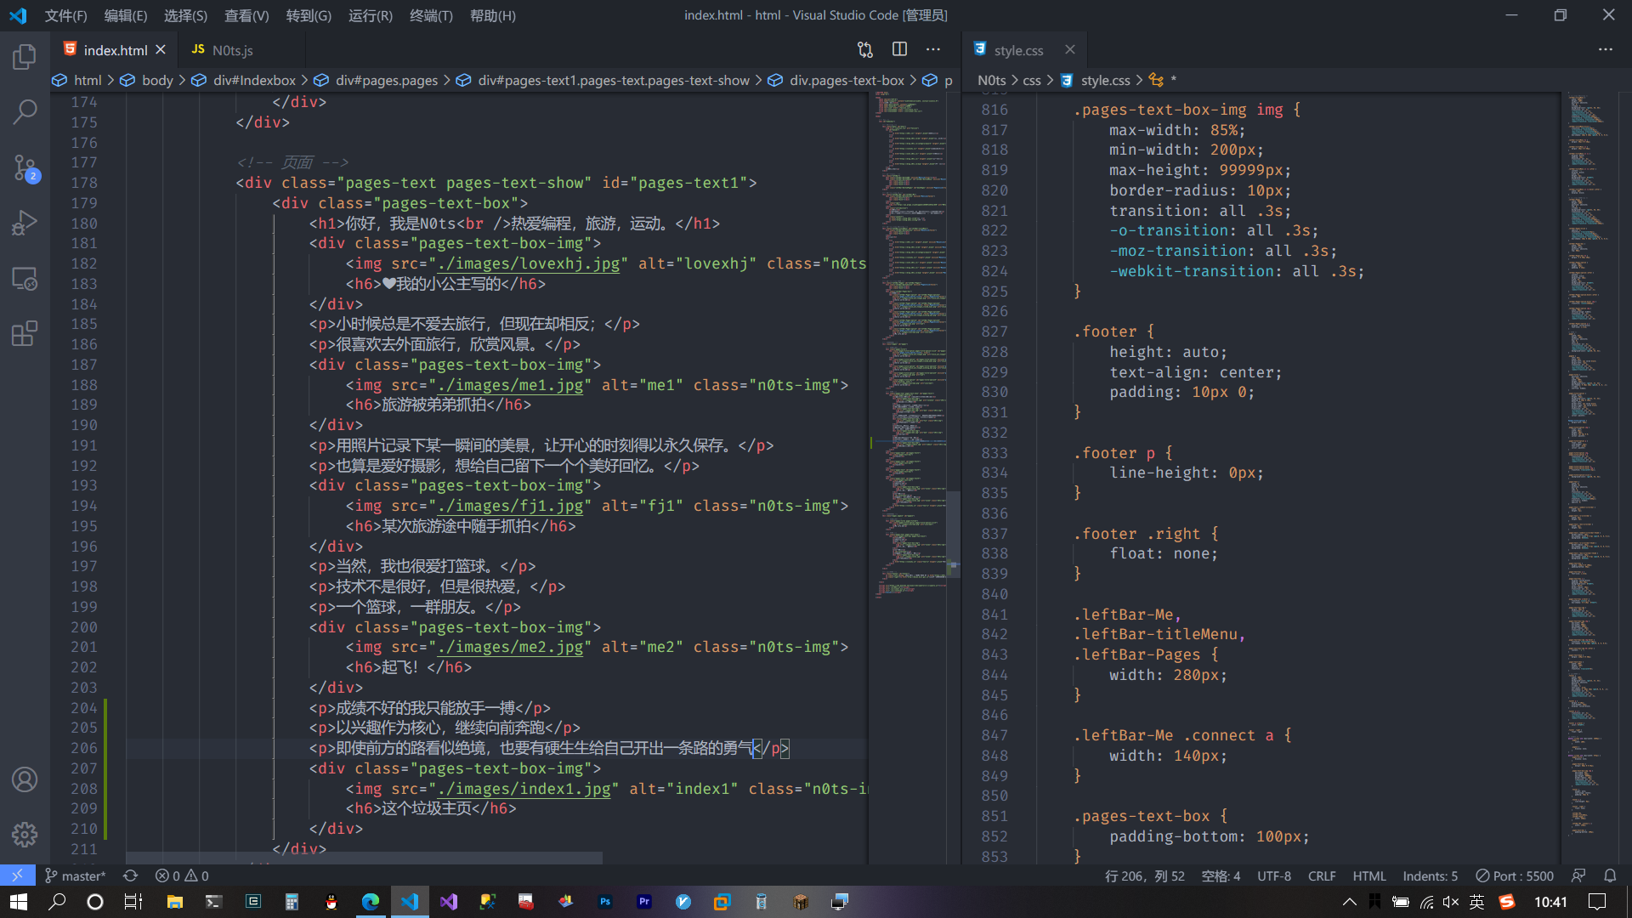Screen dimensions: 1632x918
Task: Click the left editor minimap
Action: (x=911, y=340)
